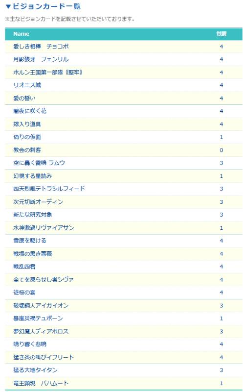This screenshot has height=392, width=243.
Task: Open the 偽りの仮面 card
Action: (27, 137)
